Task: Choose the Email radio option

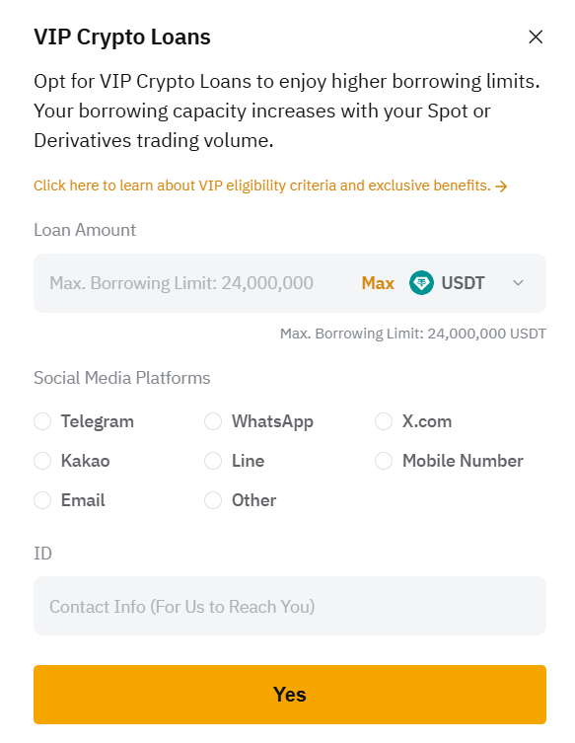Action: coord(42,500)
